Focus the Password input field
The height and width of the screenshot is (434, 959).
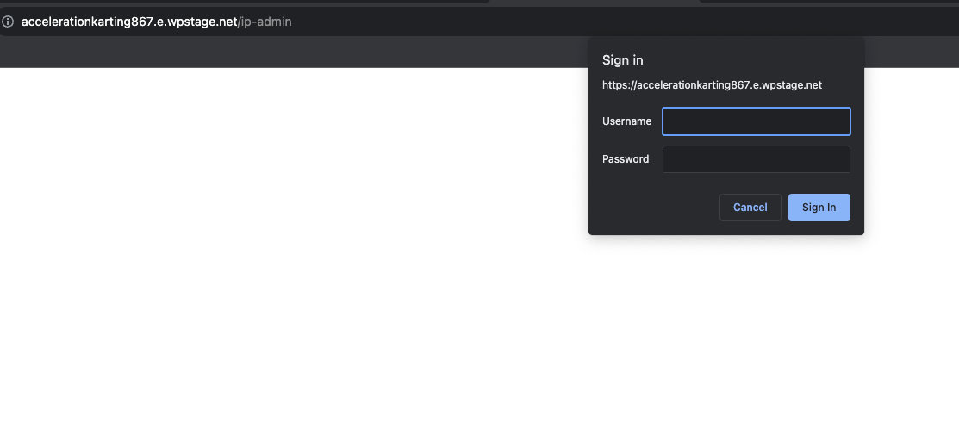(x=756, y=159)
